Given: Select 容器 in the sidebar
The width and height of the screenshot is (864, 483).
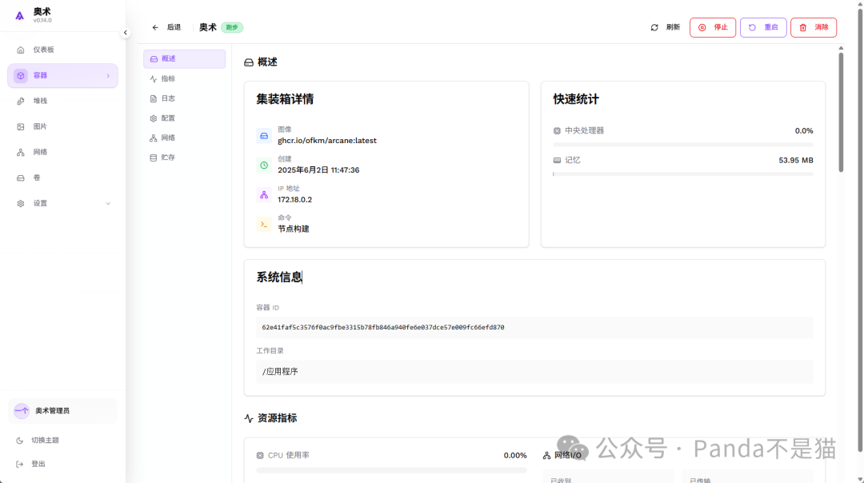Looking at the screenshot, I should click(x=62, y=75).
